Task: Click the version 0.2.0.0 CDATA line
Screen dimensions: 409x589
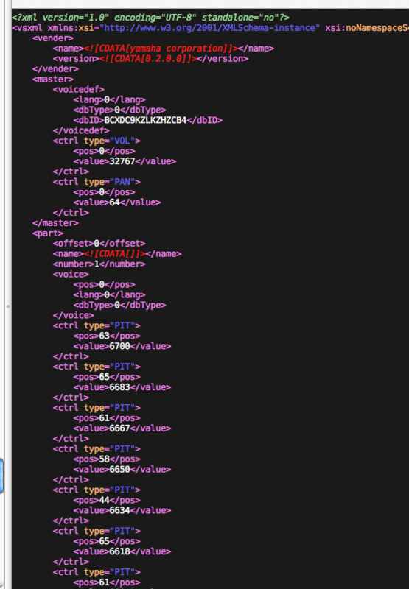Action: [150, 59]
